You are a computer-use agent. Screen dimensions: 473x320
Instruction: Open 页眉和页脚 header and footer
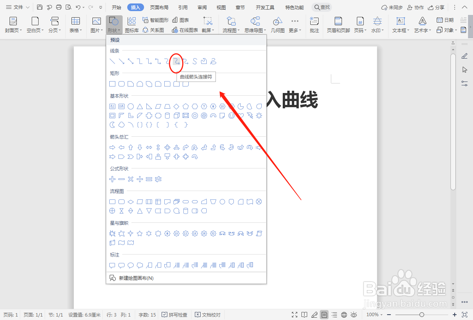pyautogui.click(x=338, y=25)
